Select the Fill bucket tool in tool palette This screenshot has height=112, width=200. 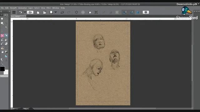2,52
